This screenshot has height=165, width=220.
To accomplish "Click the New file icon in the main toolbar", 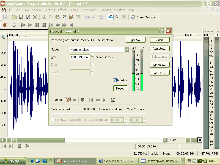I will click(x=5, y=17).
